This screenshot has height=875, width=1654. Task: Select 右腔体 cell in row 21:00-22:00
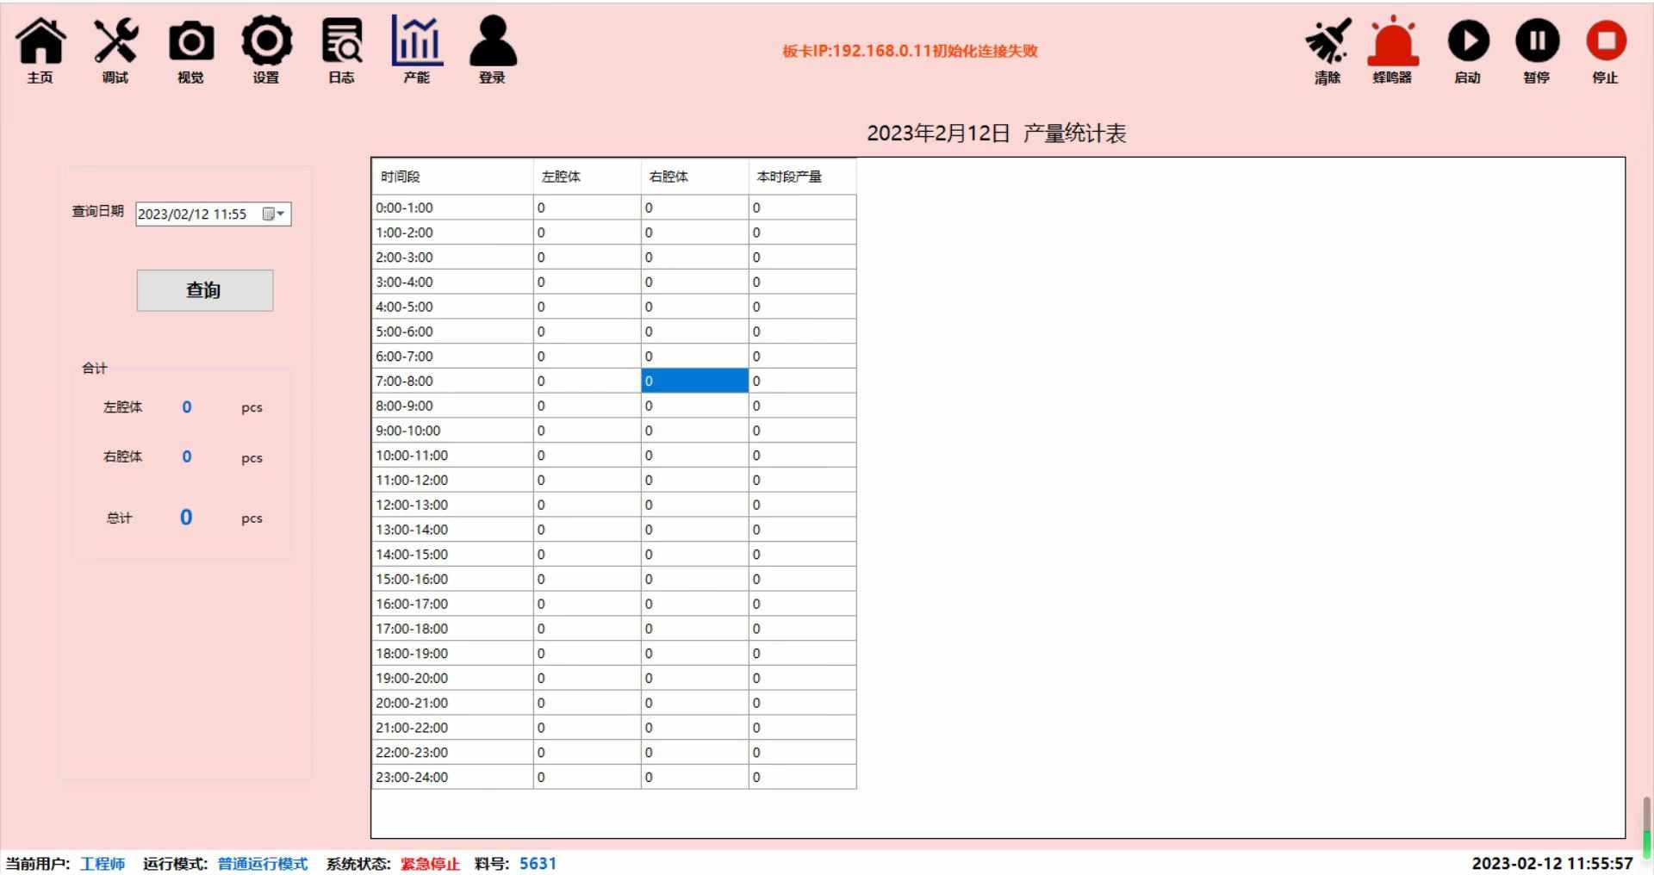(x=695, y=728)
